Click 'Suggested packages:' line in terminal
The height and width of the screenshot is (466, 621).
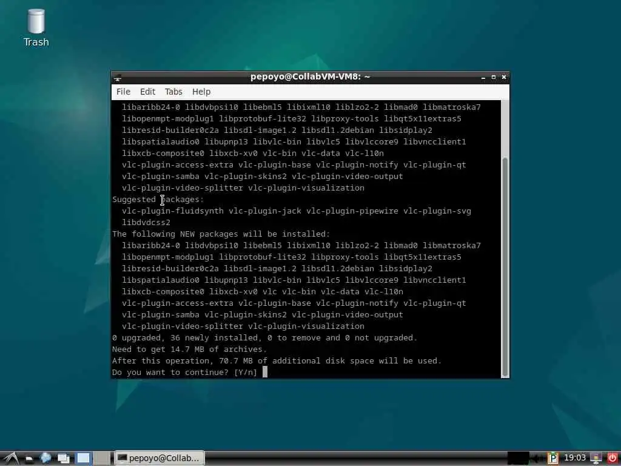pyautogui.click(x=158, y=199)
